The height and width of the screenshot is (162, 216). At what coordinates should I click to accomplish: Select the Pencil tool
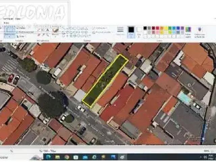coord(38,30)
